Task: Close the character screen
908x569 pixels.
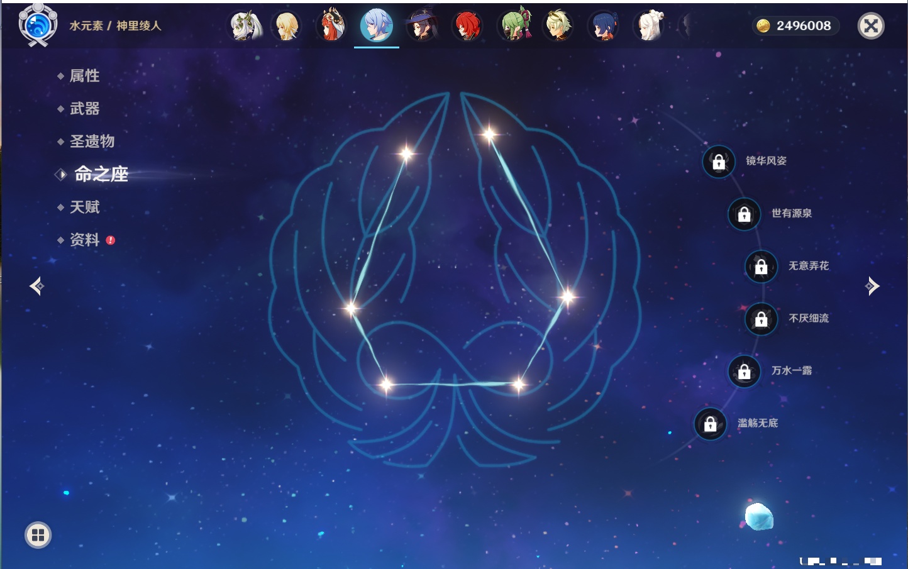Action: (871, 26)
